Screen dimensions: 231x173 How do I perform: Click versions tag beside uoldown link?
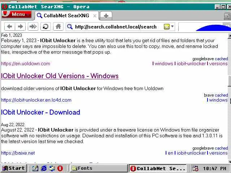tap(218, 64)
